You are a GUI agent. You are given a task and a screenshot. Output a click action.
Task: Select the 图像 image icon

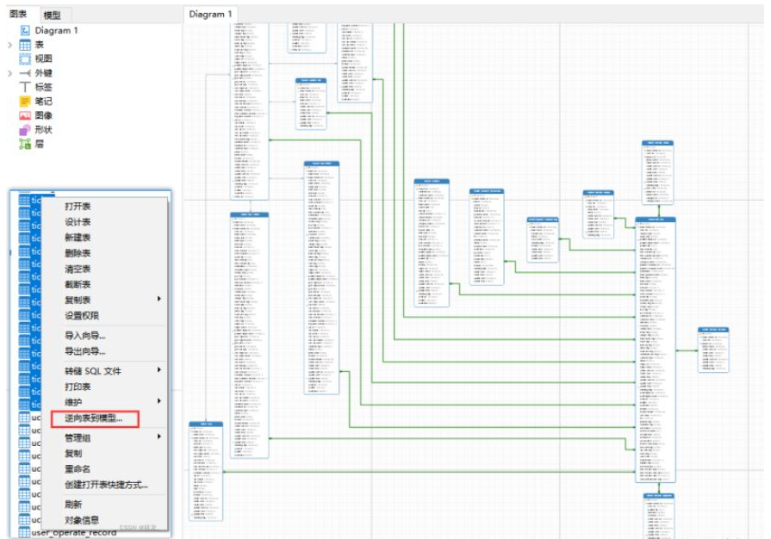(x=25, y=115)
